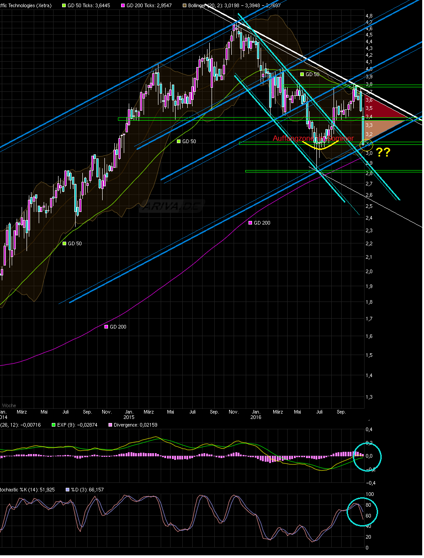Image resolution: width=424 pixels, height=558 pixels.
Task: Click the GD 200 marker near the magenta curve
Action: tap(250, 222)
